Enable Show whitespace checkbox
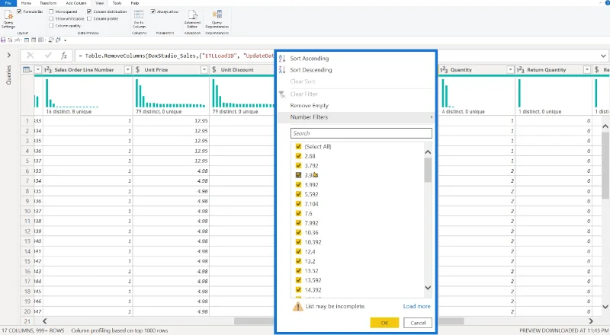 (51, 19)
